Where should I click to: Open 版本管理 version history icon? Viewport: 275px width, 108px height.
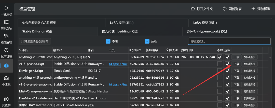(x=6, y=50)
